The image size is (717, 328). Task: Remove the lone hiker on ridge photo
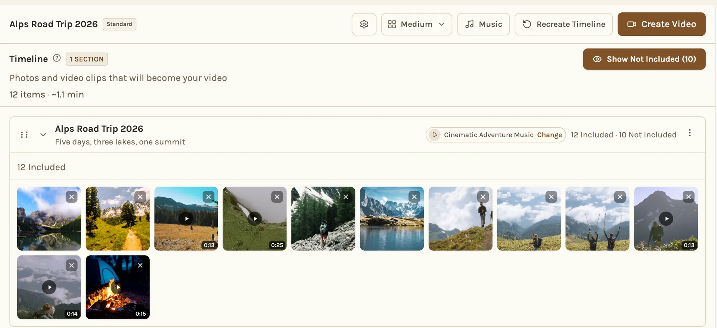483,197
